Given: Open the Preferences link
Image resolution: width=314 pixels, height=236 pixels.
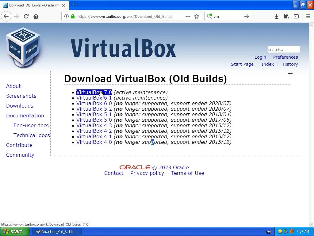Looking at the screenshot, I should coord(285,57).
